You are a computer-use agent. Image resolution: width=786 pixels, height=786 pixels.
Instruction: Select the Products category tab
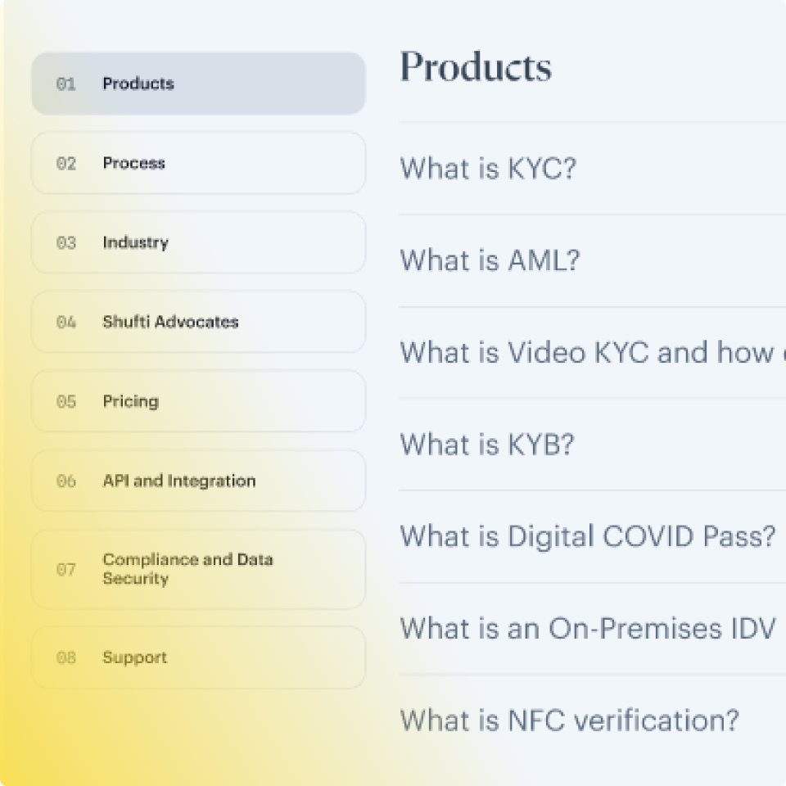coord(198,84)
